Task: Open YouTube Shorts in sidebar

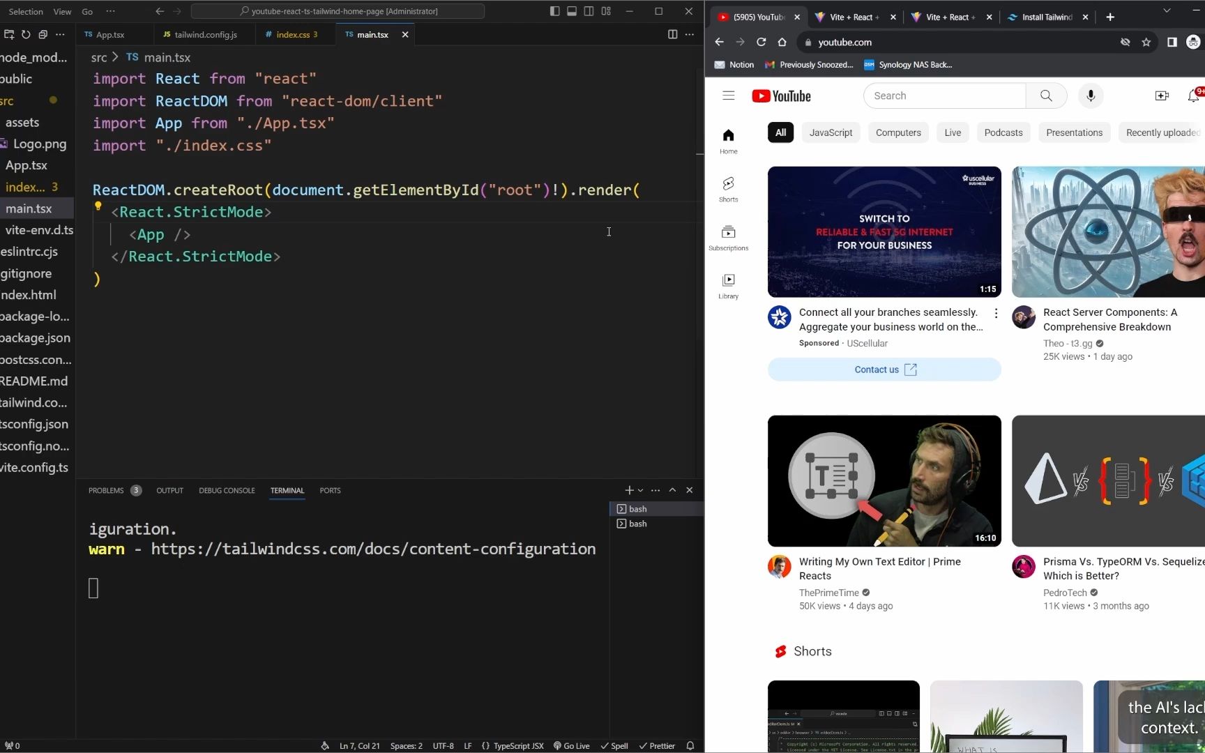Action: pyautogui.click(x=729, y=190)
